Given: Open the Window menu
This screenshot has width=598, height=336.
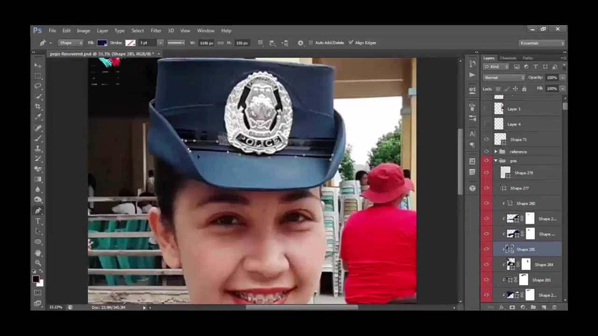Looking at the screenshot, I should [206, 31].
